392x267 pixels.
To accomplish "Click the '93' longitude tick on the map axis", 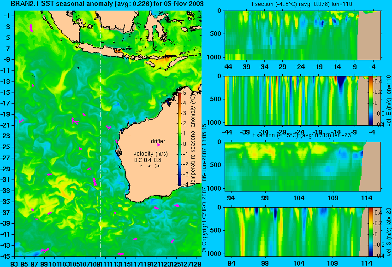I will tap(14, 263).
